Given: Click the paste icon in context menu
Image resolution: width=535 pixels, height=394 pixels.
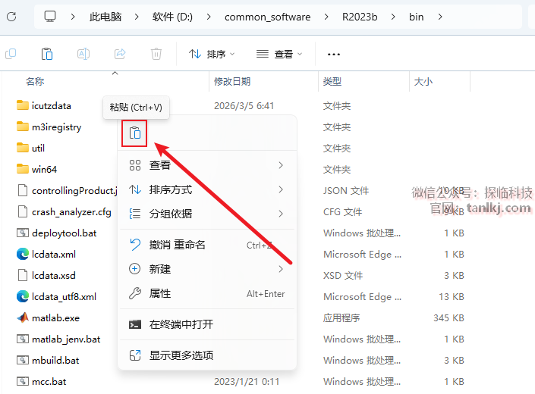Looking at the screenshot, I should (x=134, y=133).
